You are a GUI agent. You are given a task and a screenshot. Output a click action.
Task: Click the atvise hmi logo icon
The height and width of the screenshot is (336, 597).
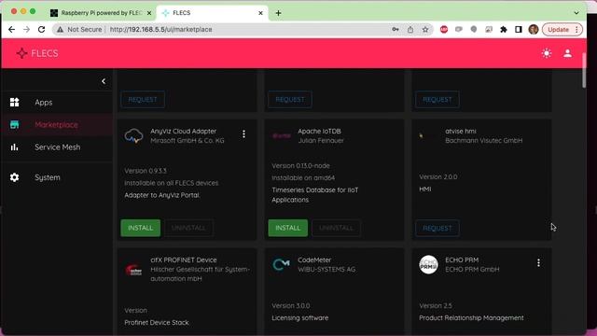pos(421,135)
